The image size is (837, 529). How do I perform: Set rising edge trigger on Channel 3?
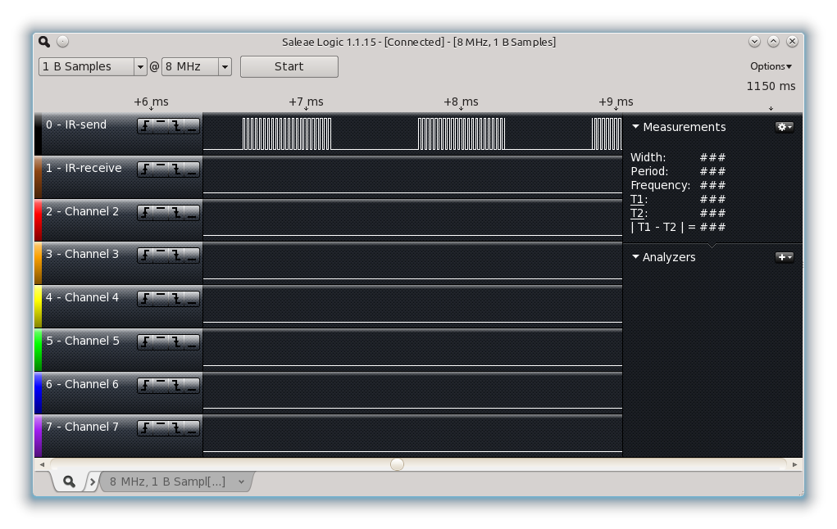(145, 255)
